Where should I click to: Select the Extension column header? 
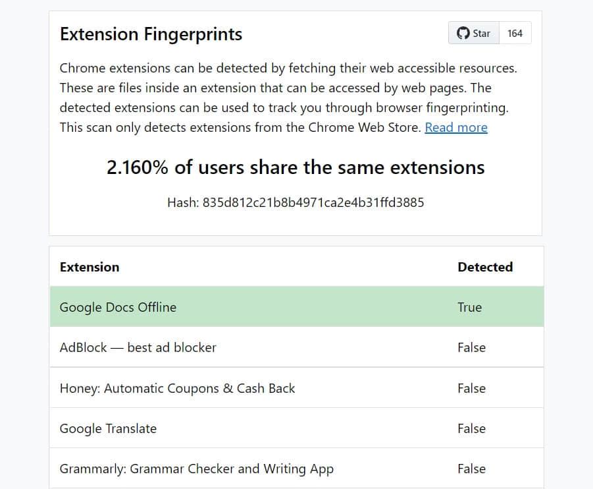pos(90,267)
